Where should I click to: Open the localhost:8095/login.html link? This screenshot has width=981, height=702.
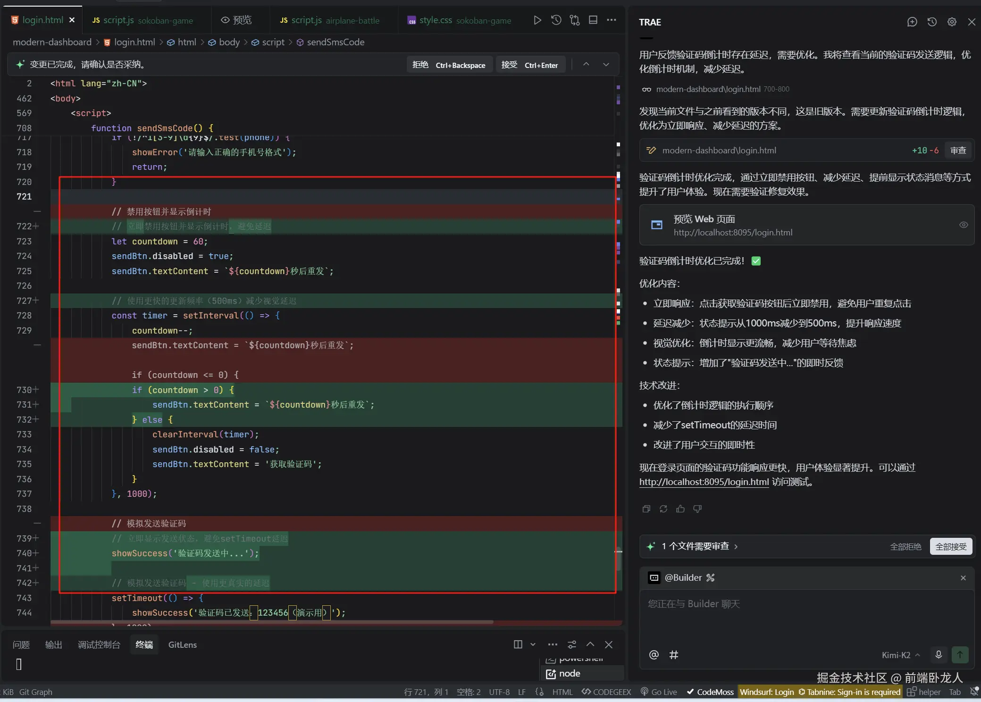pyautogui.click(x=704, y=482)
